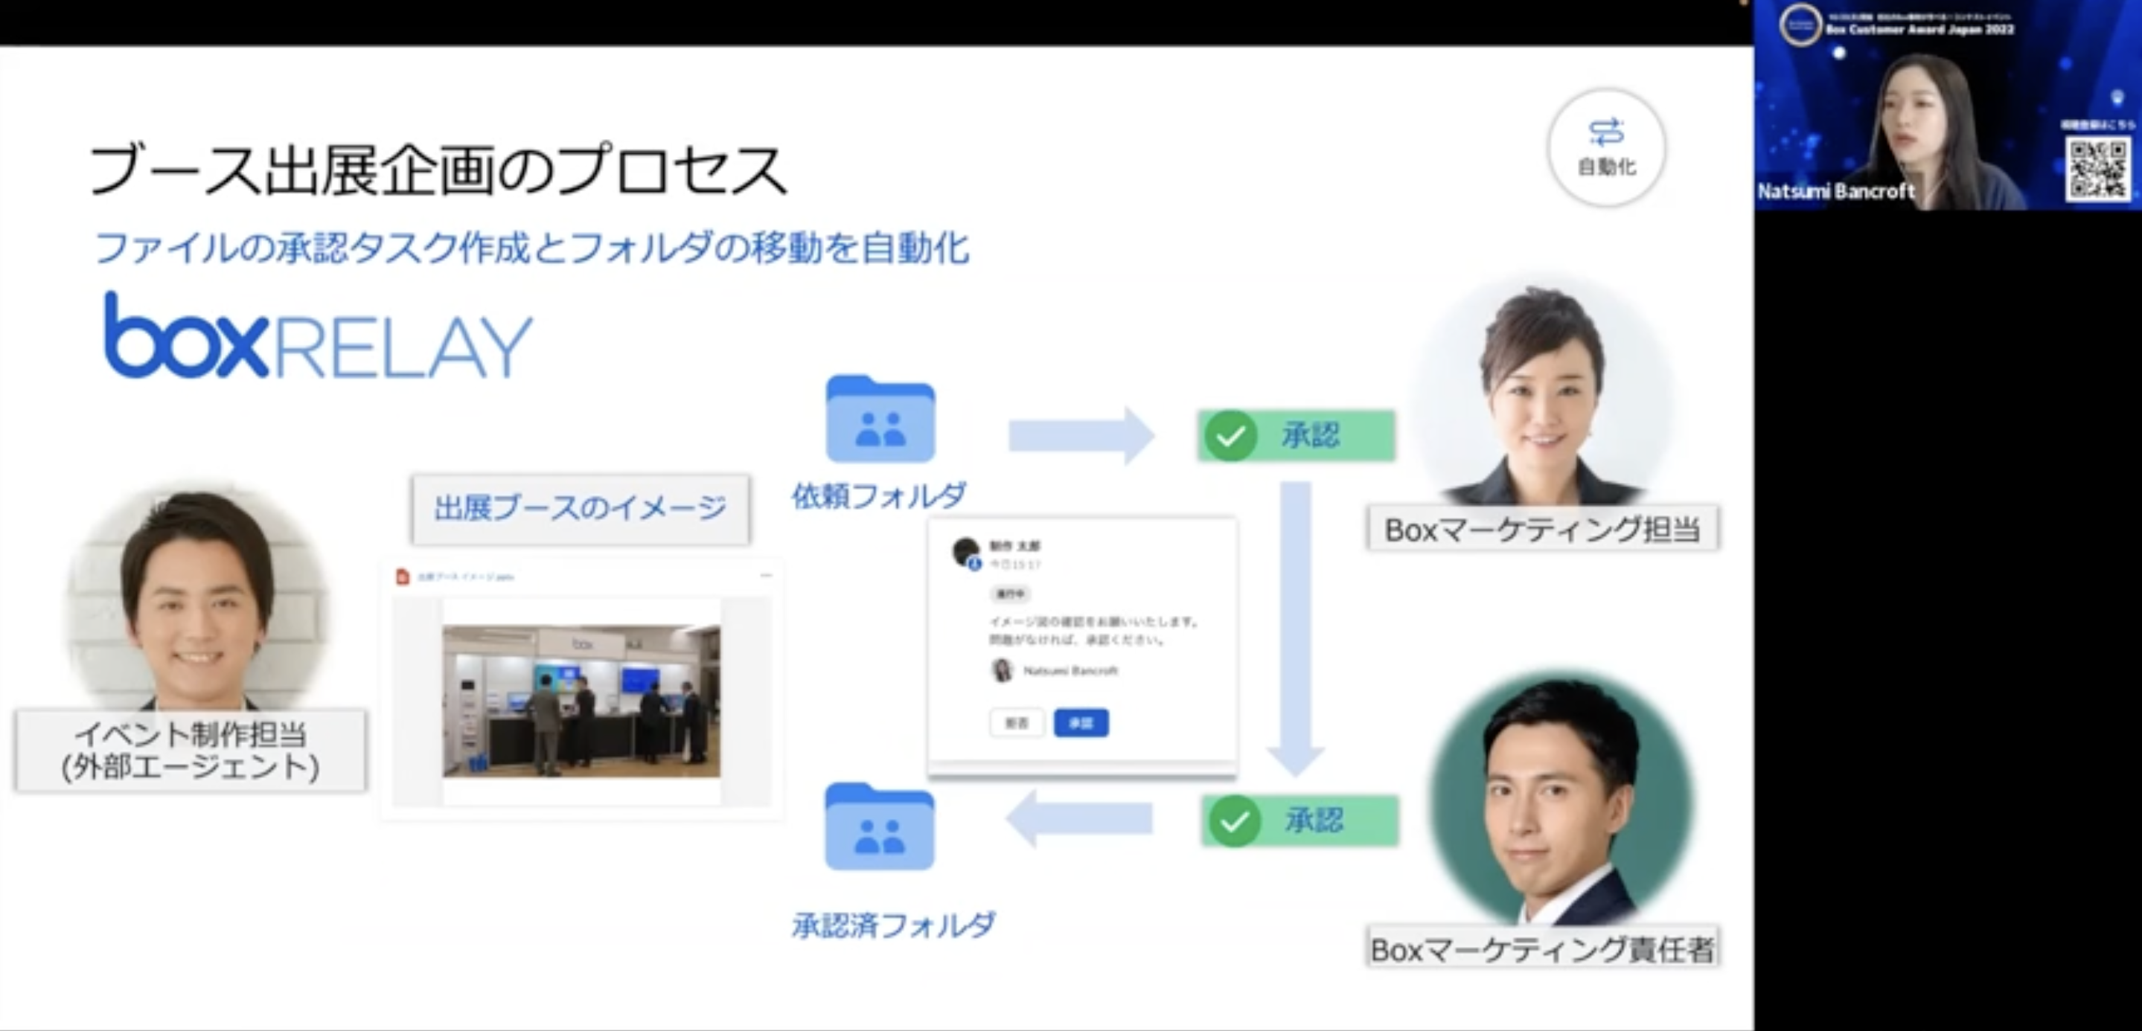Click the white reject button in task card
The height and width of the screenshot is (1031, 2142).
click(1017, 723)
